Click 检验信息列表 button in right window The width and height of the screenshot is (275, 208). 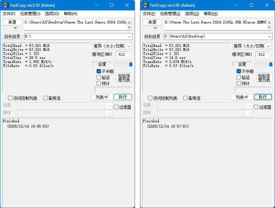264,77
